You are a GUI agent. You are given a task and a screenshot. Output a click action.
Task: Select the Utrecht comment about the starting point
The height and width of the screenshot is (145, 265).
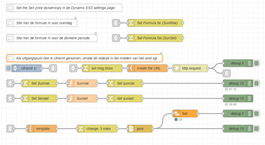click(x=85, y=58)
